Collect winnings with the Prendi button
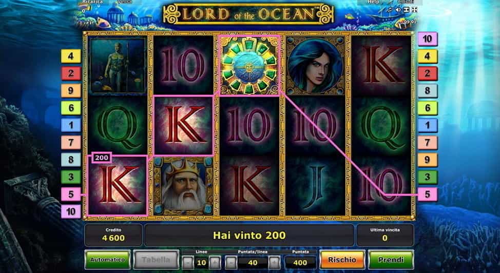This screenshot has height=273, width=500. click(x=391, y=260)
